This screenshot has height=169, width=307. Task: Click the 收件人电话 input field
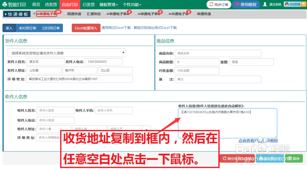click(x=55, y=120)
